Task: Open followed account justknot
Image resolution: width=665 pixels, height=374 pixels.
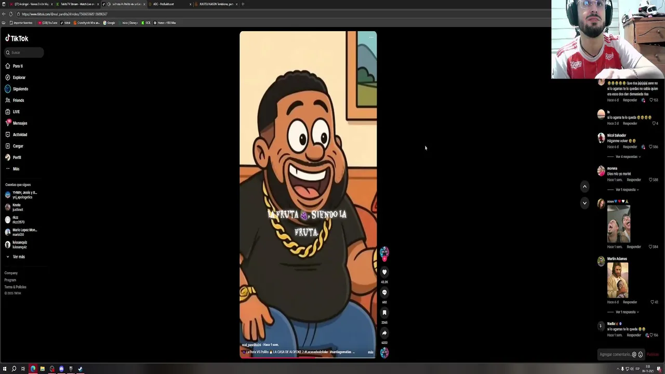Action: (x=14, y=207)
